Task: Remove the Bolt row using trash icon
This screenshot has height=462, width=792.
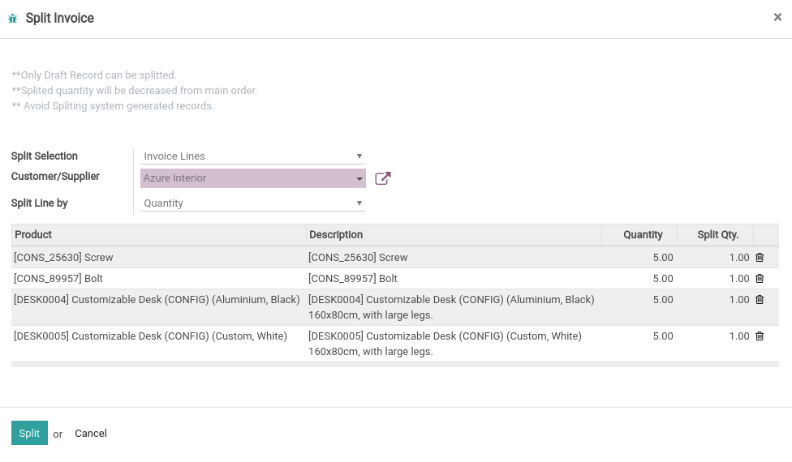Action: [x=760, y=278]
